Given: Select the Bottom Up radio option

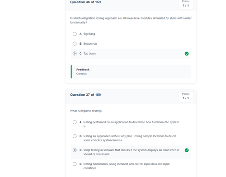Looking at the screenshot, I should pyautogui.click(x=75, y=44).
